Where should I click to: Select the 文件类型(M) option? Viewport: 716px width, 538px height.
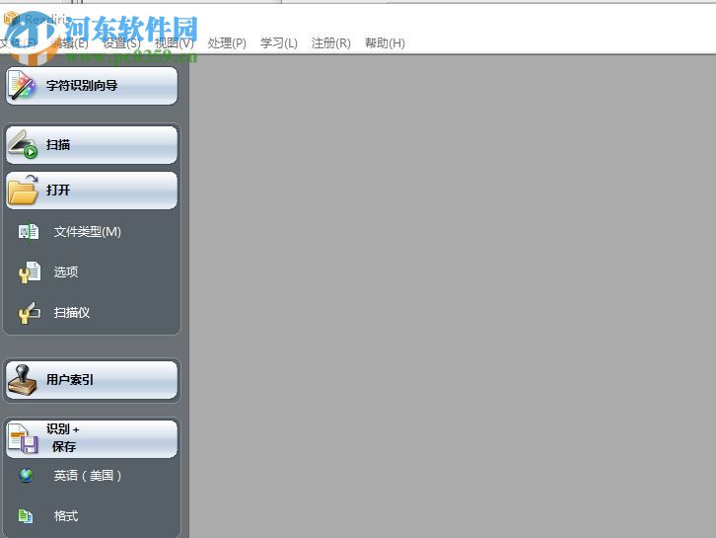click(x=87, y=232)
